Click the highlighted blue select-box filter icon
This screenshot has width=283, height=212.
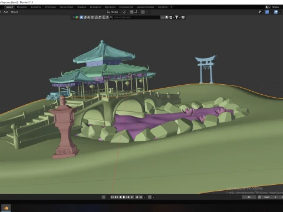point(81,17)
